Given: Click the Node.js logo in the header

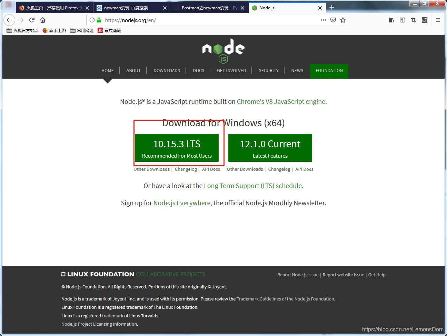Looking at the screenshot, I should click(223, 51).
